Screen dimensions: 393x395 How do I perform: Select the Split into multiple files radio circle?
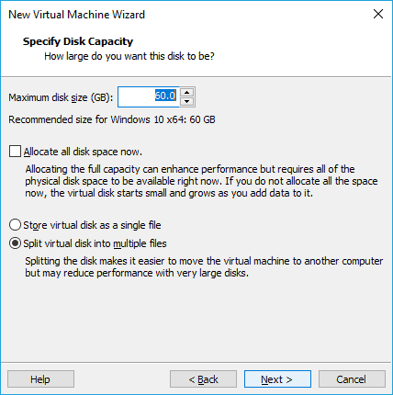(15, 243)
